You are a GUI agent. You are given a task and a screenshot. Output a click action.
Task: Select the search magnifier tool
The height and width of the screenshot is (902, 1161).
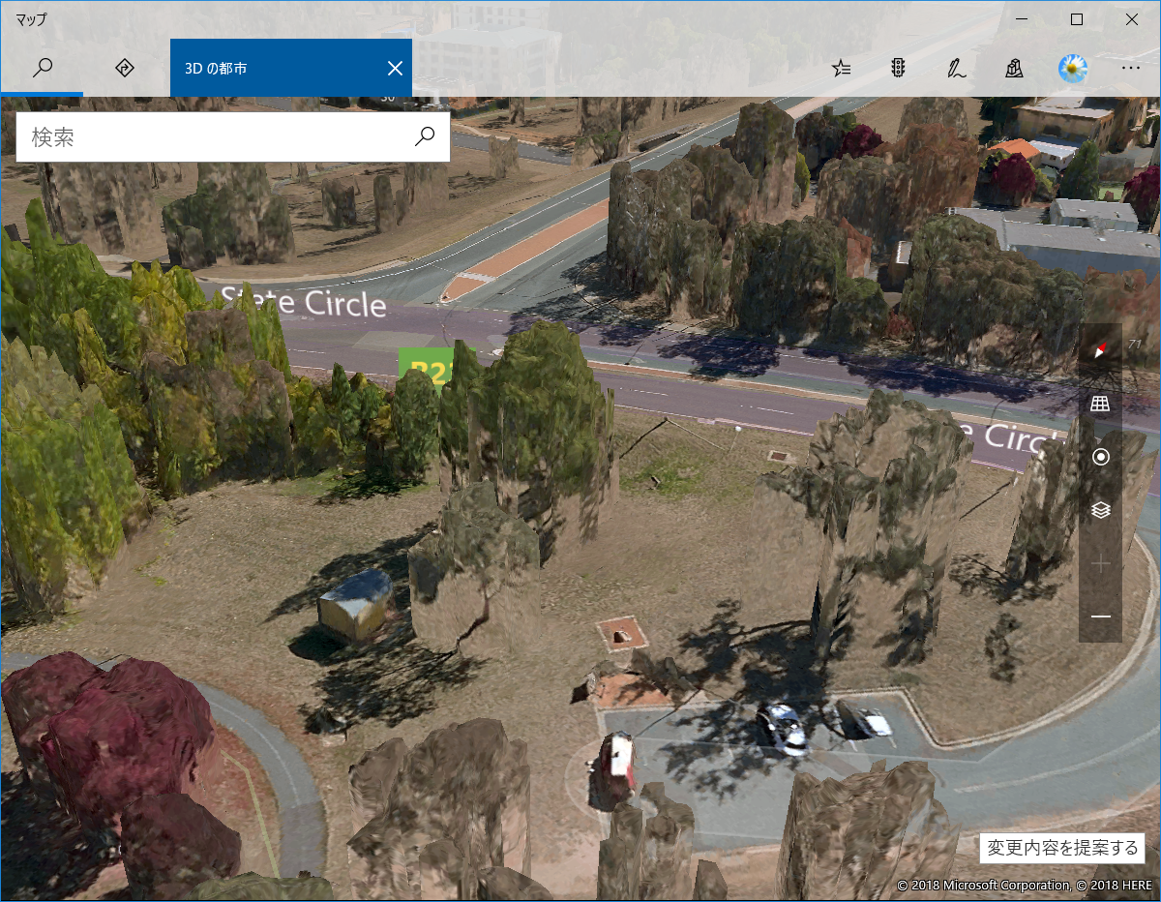coord(42,68)
